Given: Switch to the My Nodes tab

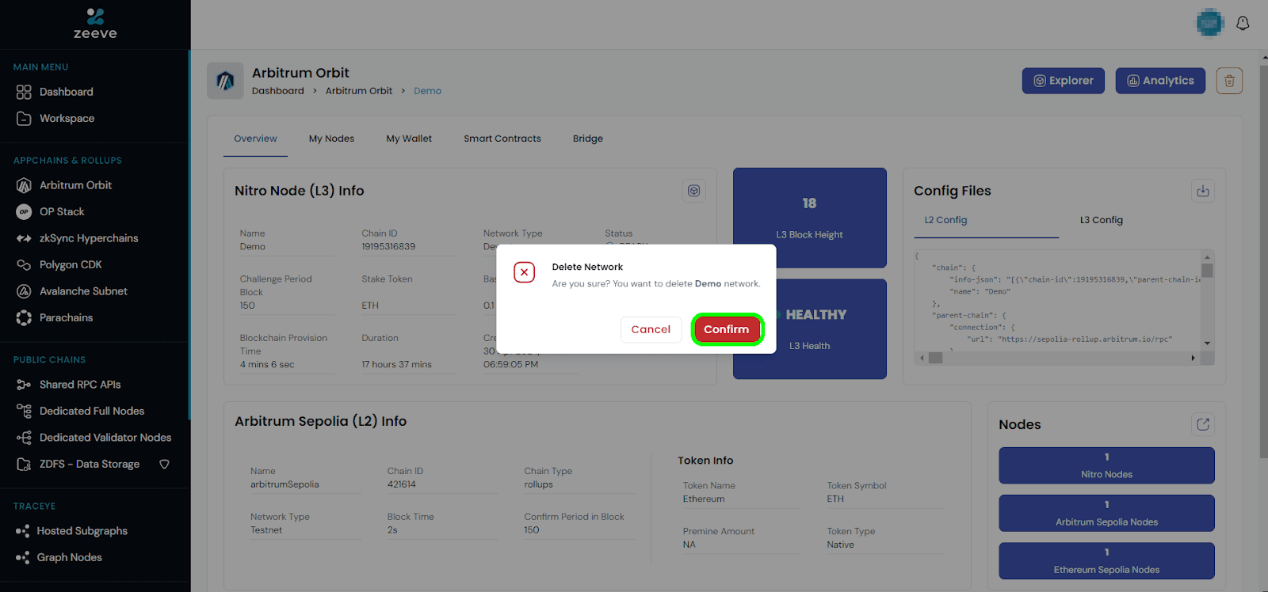Looking at the screenshot, I should point(331,139).
